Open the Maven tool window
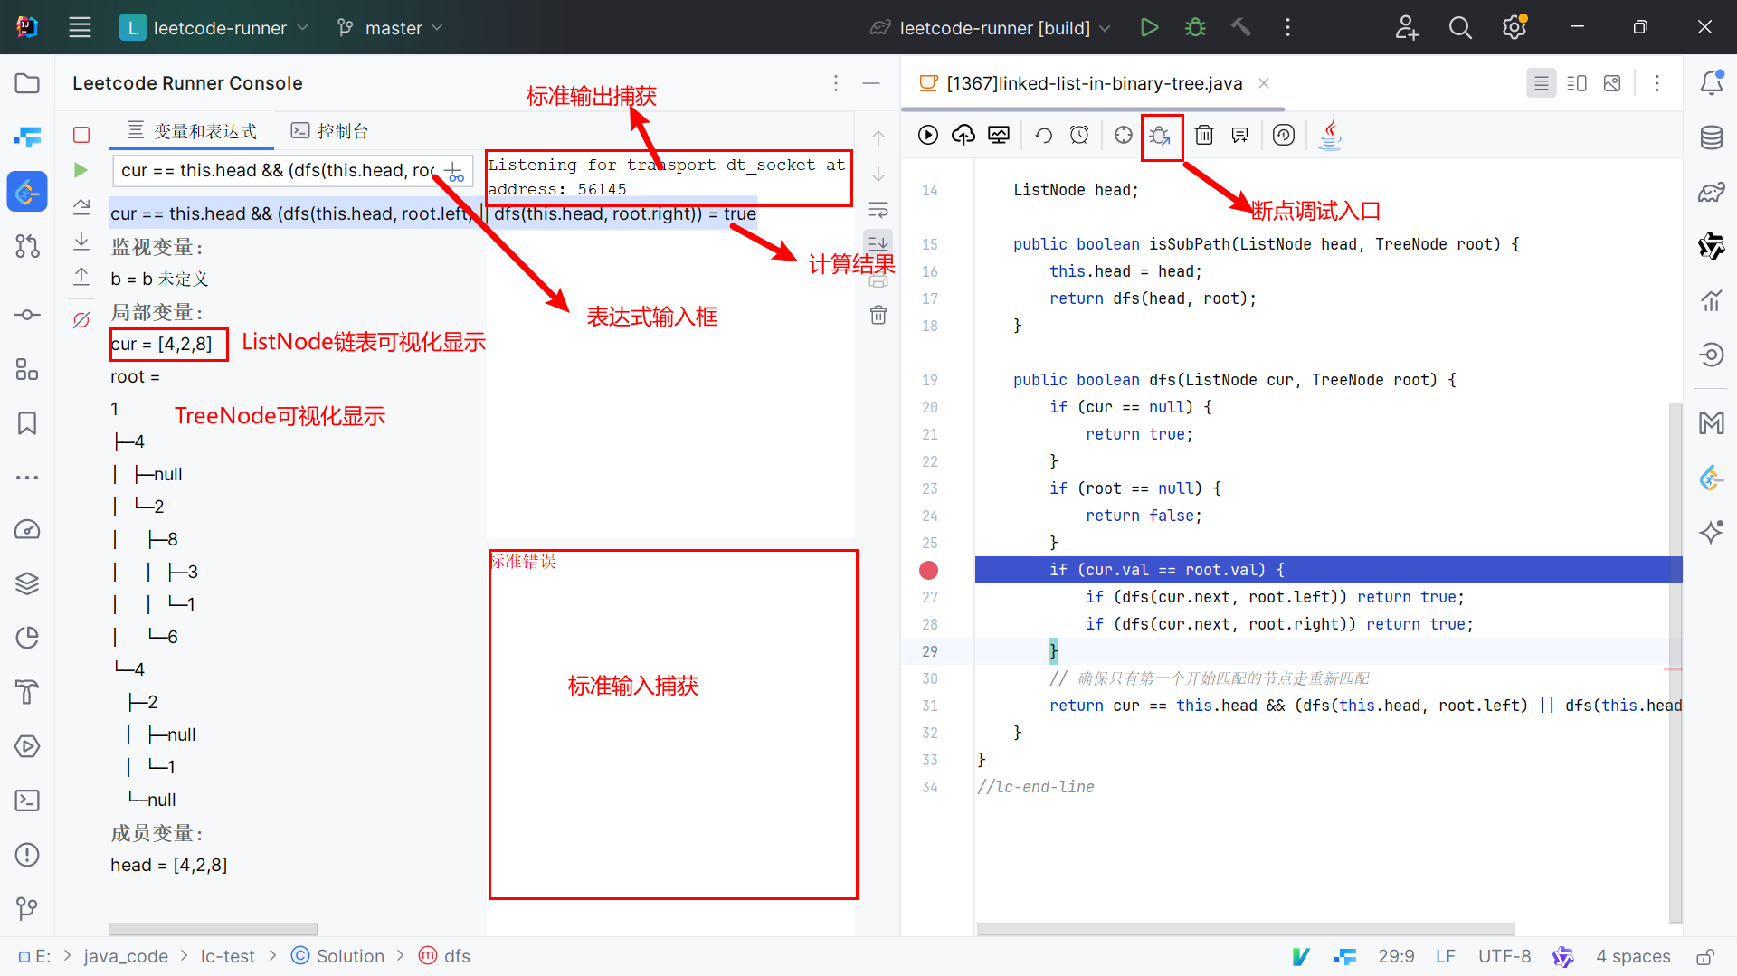The height and width of the screenshot is (976, 1737). (x=1711, y=423)
